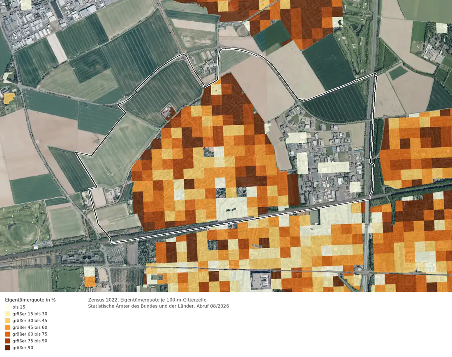Viewport: 452px width, 357px height.
Task: Click the 'größer 45 bis 60' label text
Action: click(30, 327)
